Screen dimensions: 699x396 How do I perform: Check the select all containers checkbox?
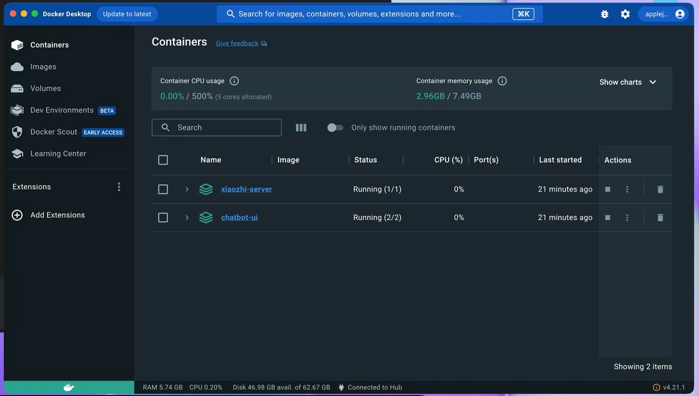[x=163, y=160]
